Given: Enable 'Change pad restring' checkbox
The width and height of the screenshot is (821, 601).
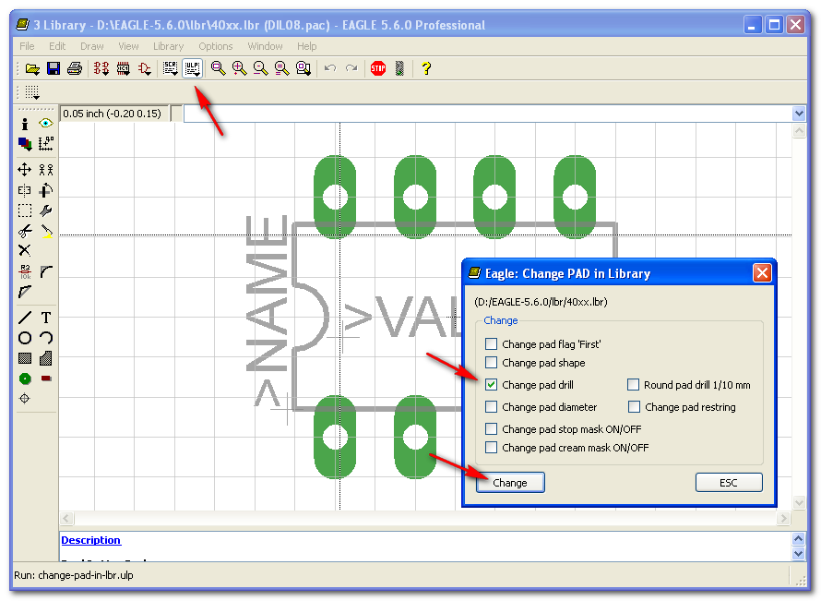Looking at the screenshot, I should coord(634,406).
